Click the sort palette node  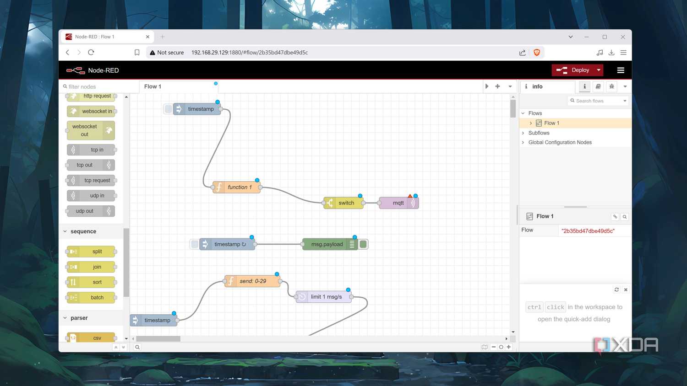(x=92, y=282)
